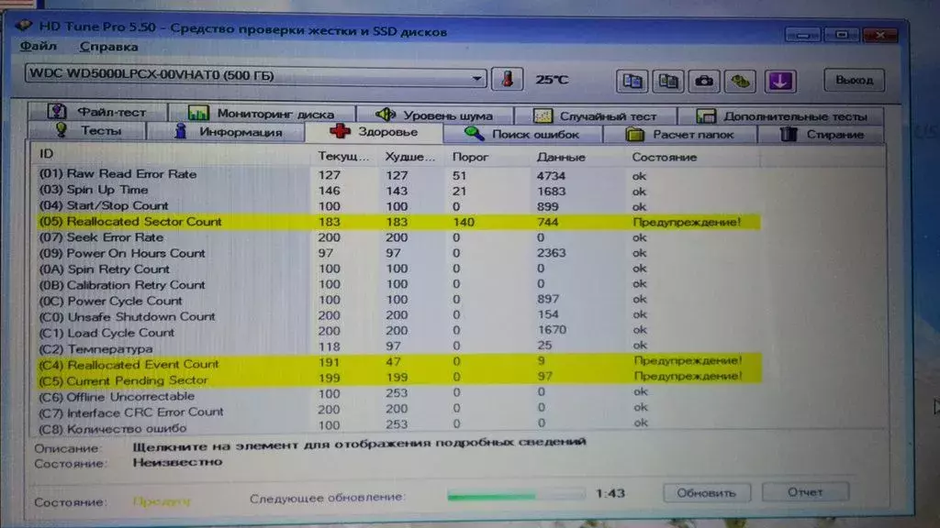
Task: Click data value 2363 for Power On Hours
Action: (x=552, y=253)
